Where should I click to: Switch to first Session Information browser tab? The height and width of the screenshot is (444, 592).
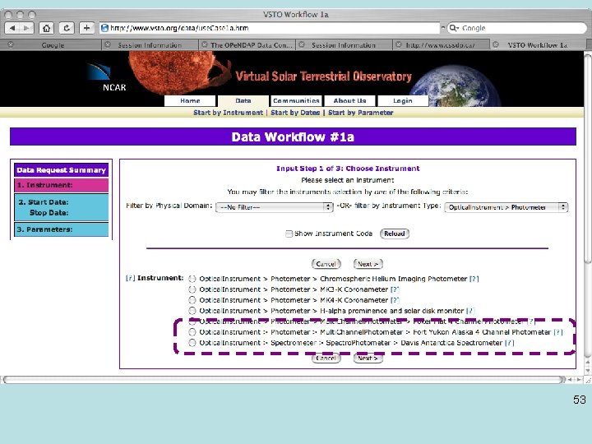(150, 45)
